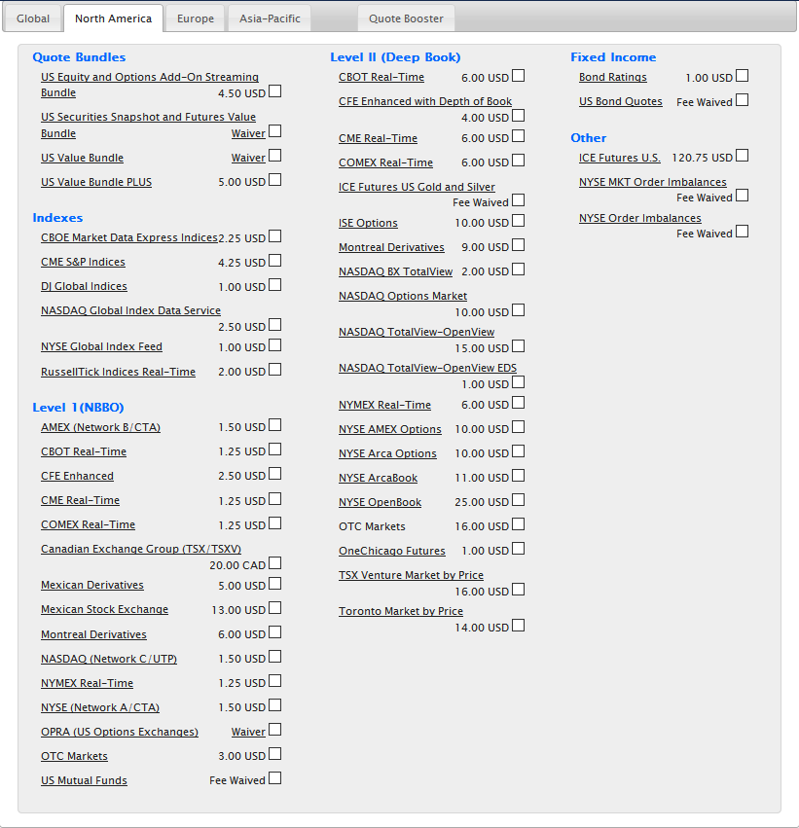Open NASDAQ TotalView-OpenView EDS link
The height and width of the screenshot is (828, 799).
(x=428, y=368)
